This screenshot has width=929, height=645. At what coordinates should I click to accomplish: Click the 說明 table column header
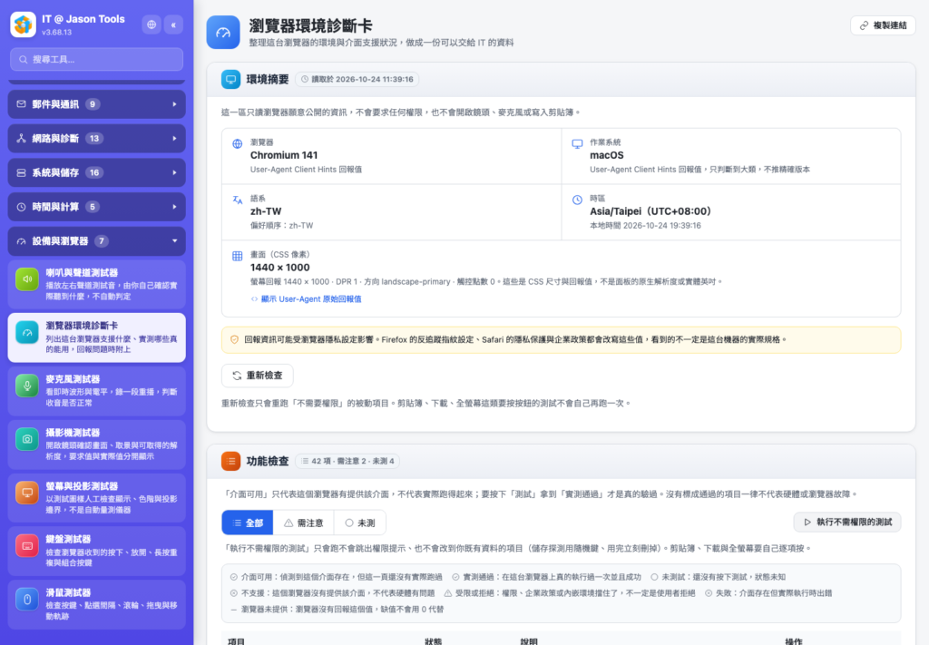coord(529,641)
